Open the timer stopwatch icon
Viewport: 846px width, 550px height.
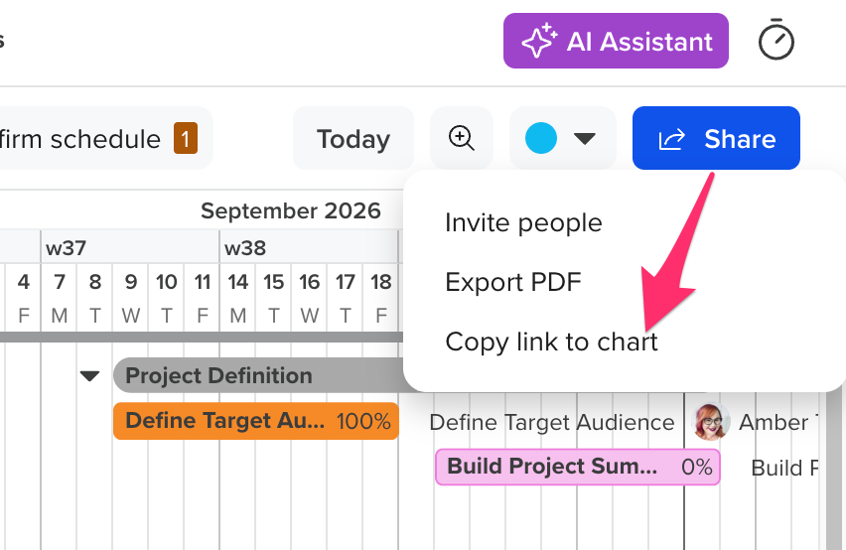tap(775, 40)
